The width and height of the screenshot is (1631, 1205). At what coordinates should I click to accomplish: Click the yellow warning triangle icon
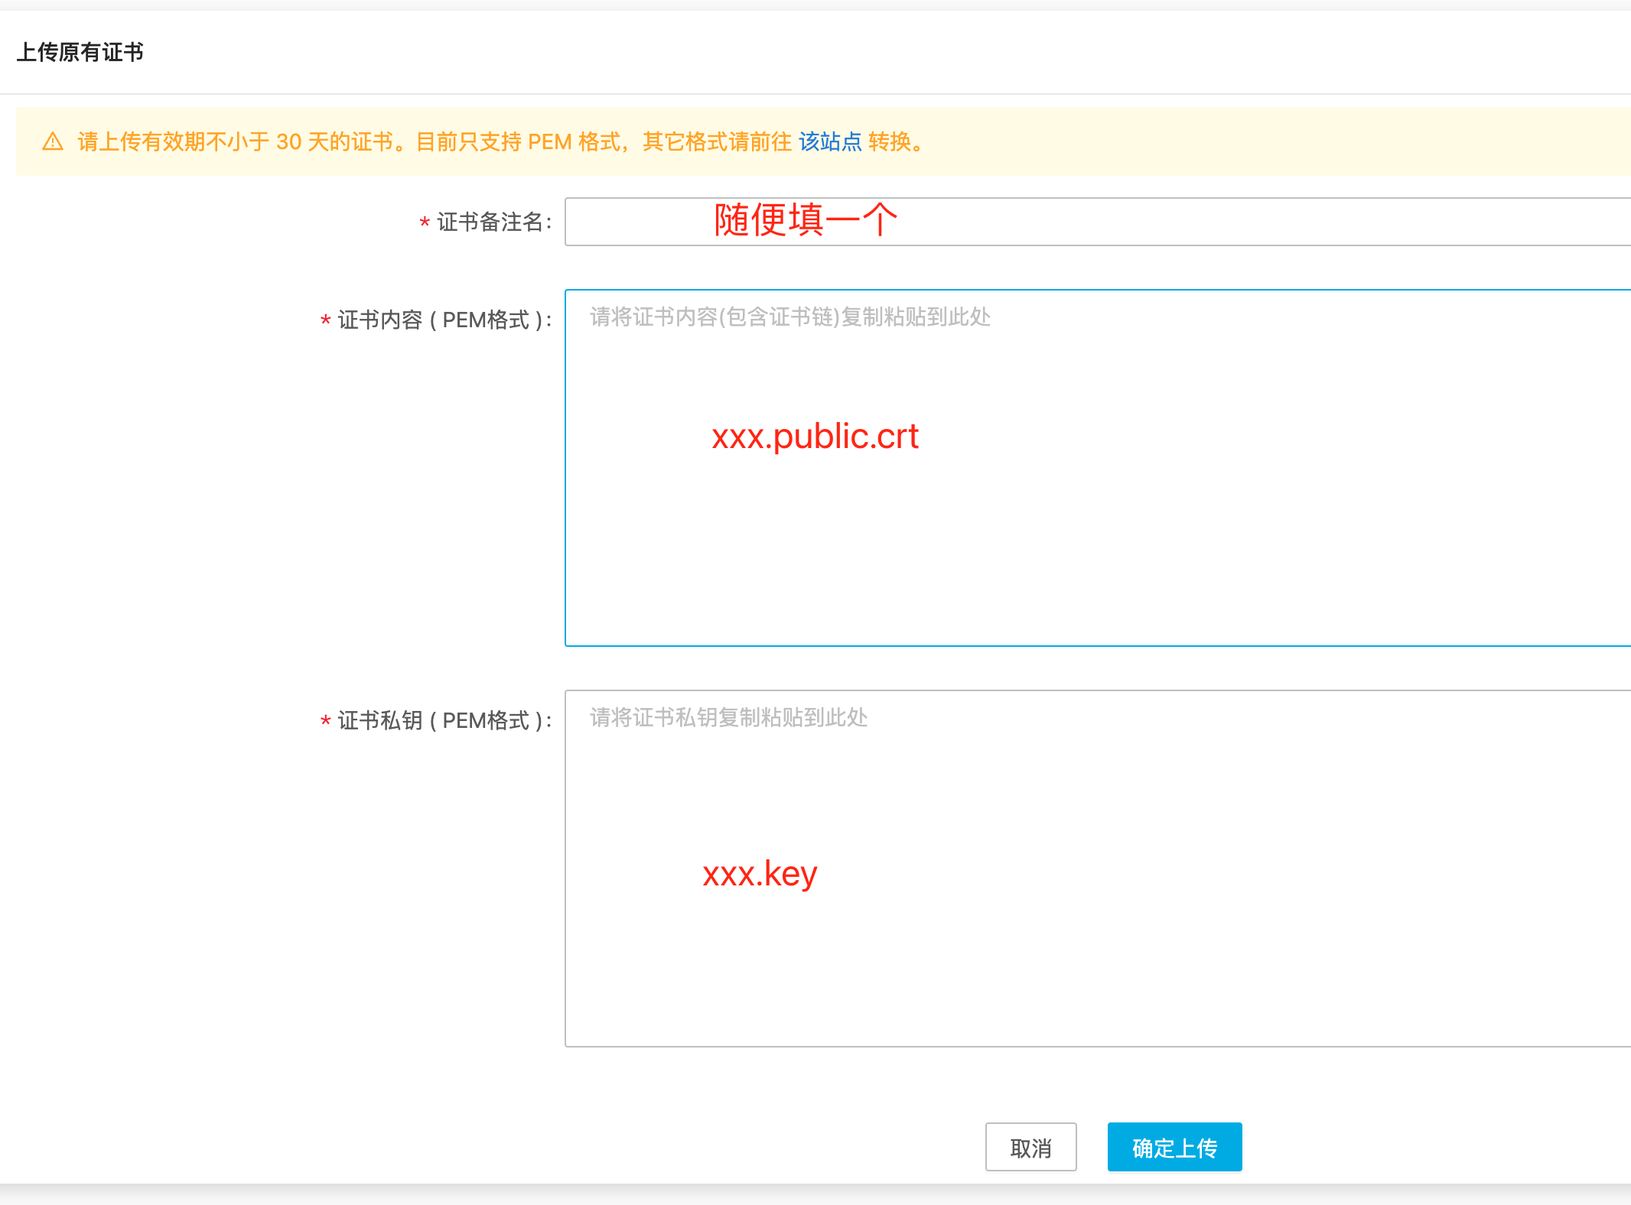pos(53,141)
